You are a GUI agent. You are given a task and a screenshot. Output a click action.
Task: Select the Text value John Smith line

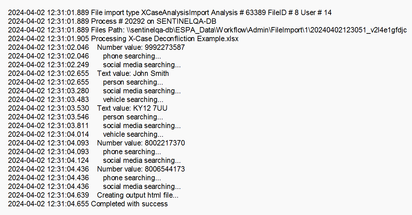pos(133,74)
